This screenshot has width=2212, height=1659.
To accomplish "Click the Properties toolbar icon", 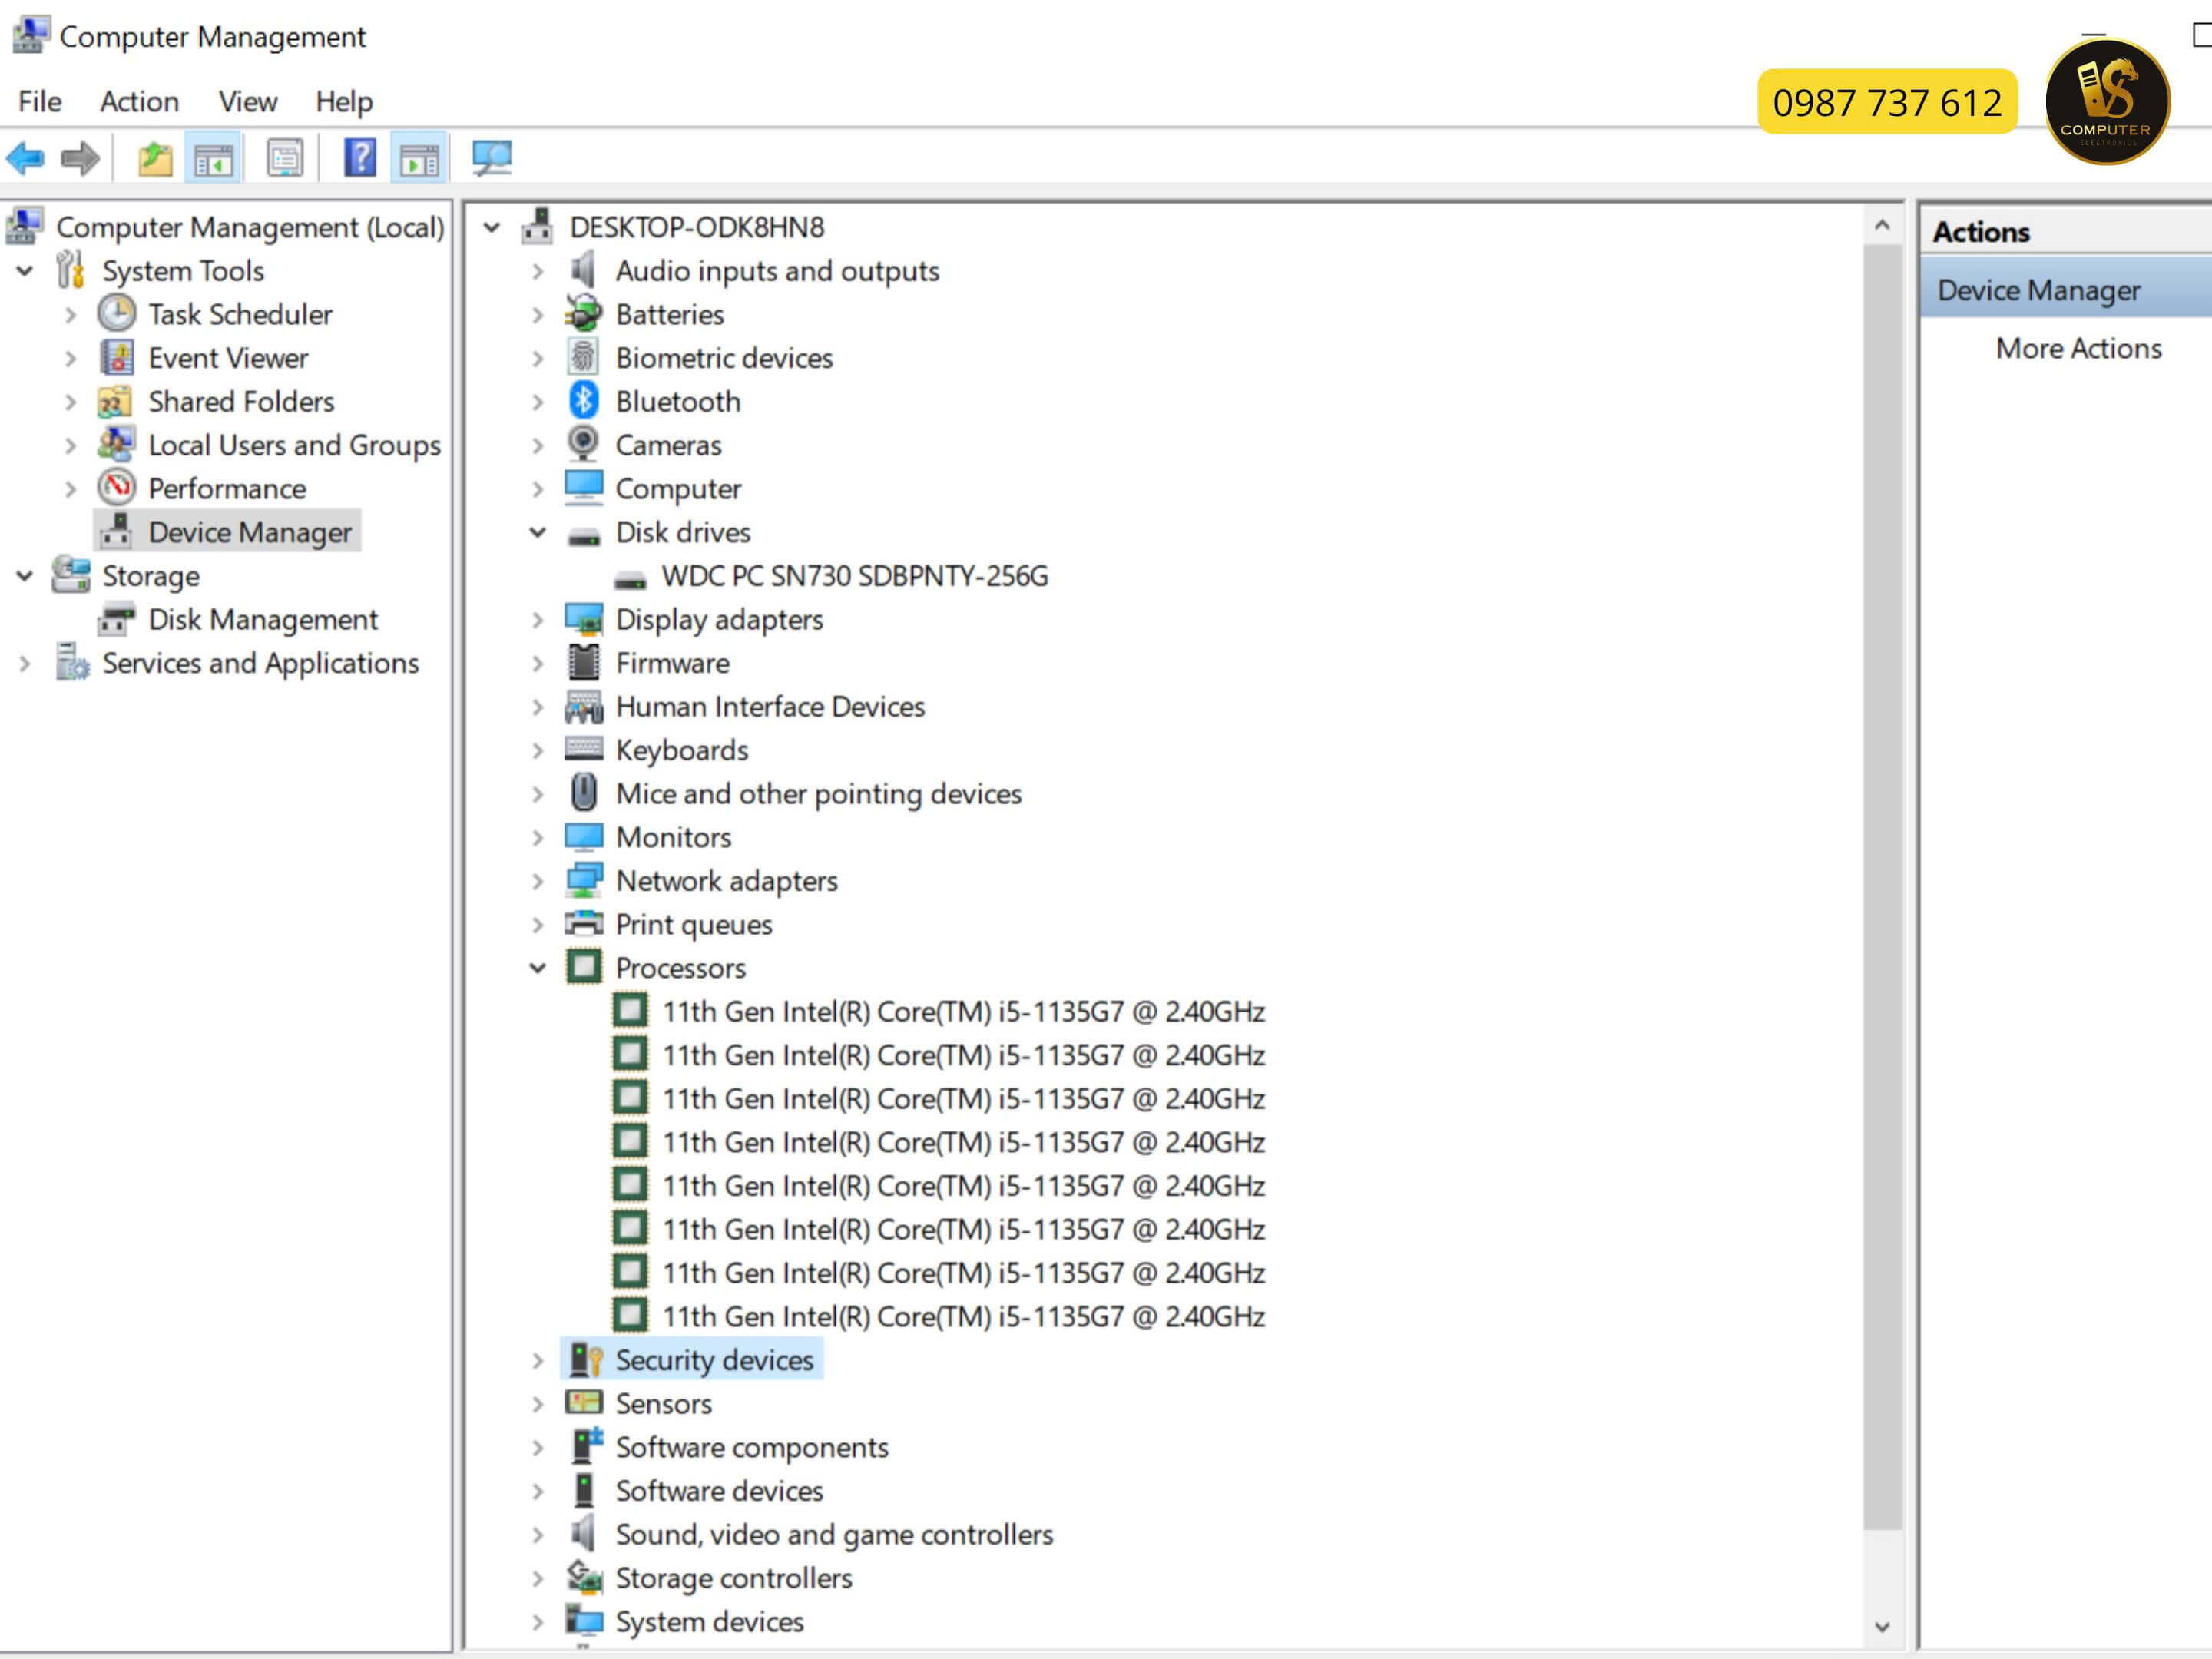I will tap(285, 158).
